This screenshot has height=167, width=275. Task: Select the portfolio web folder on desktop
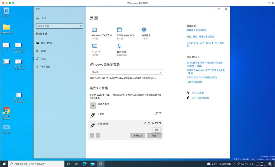tap(6, 29)
